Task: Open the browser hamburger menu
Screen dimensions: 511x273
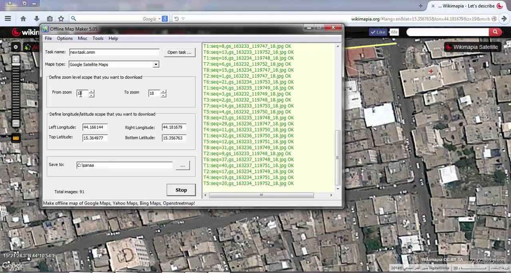Action: tap(8, 19)
